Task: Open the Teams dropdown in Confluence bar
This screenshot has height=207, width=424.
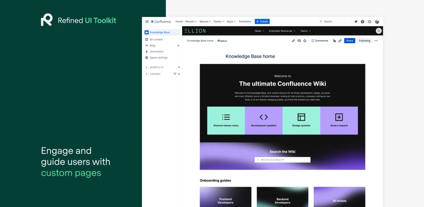Action: [218, 22]
